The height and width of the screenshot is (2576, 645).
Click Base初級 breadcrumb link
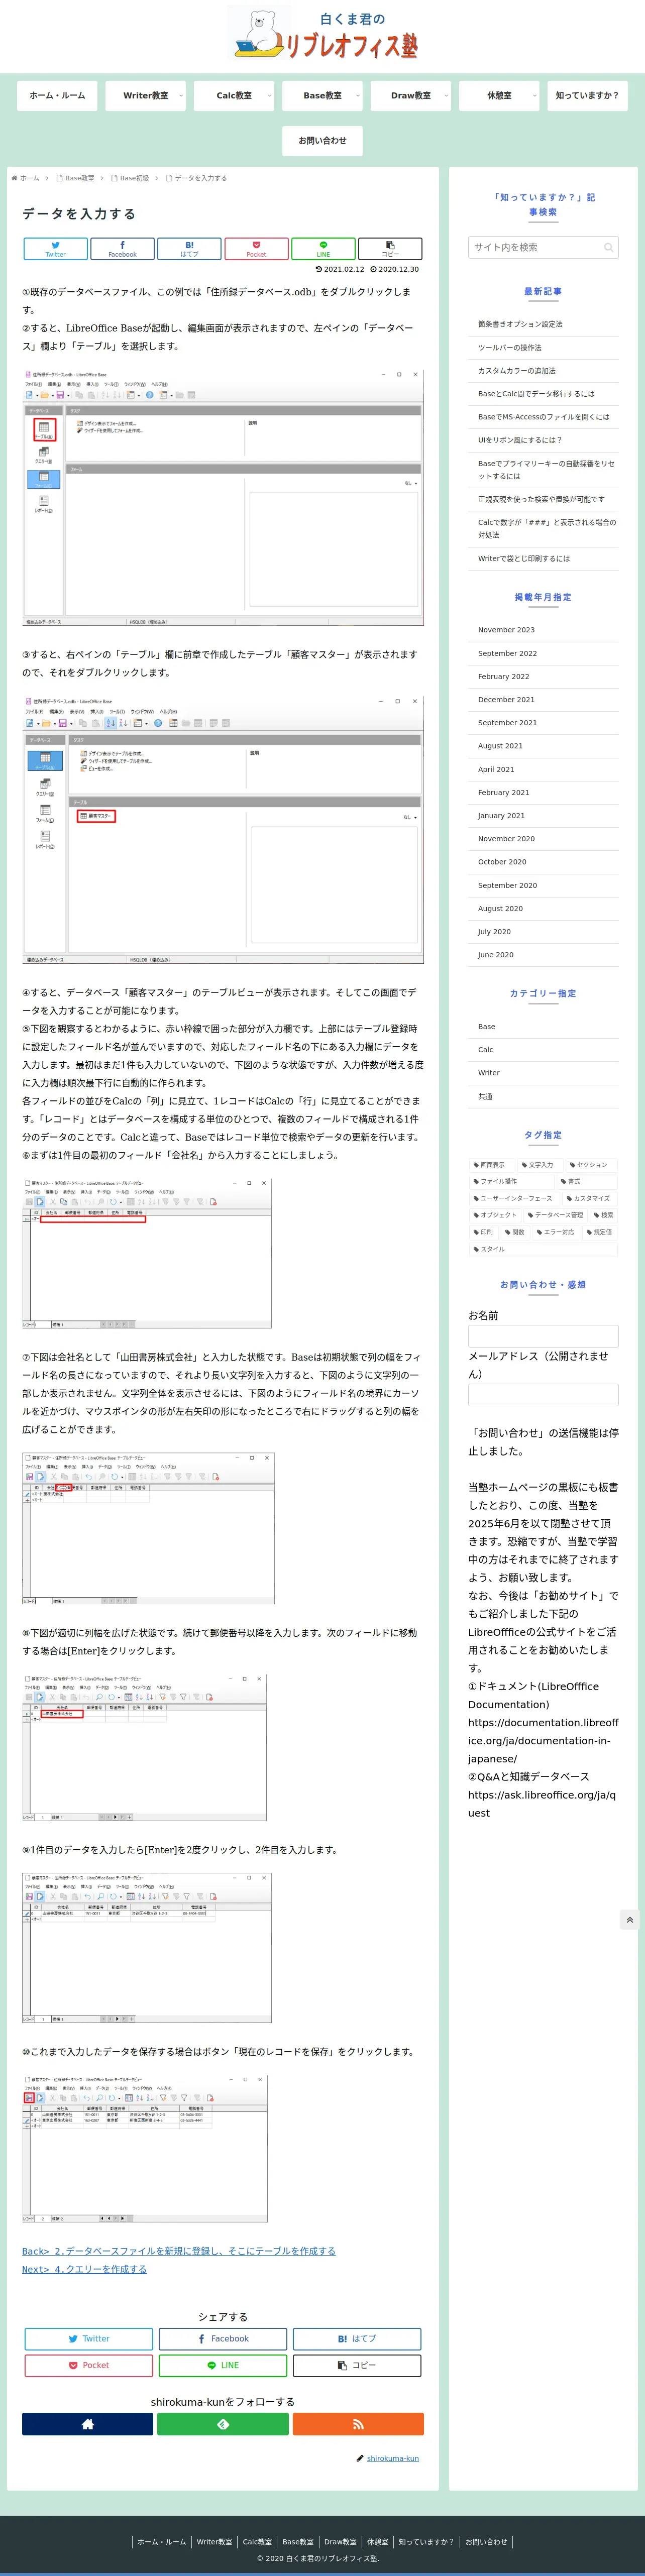pyautogui.click(x=134, y=178)
